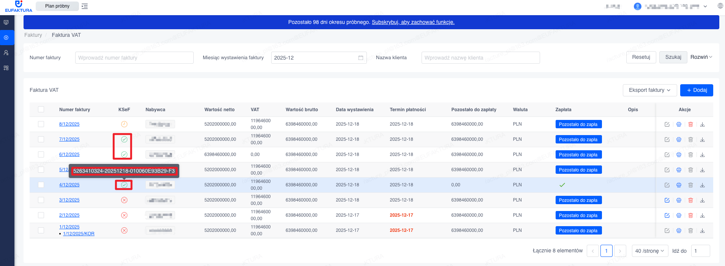The width and height of the screenshot is (725, 266).
Task: Click the KSeF success checkmark for invoice 7/12/2025
Action: click(x=124, y=139)
